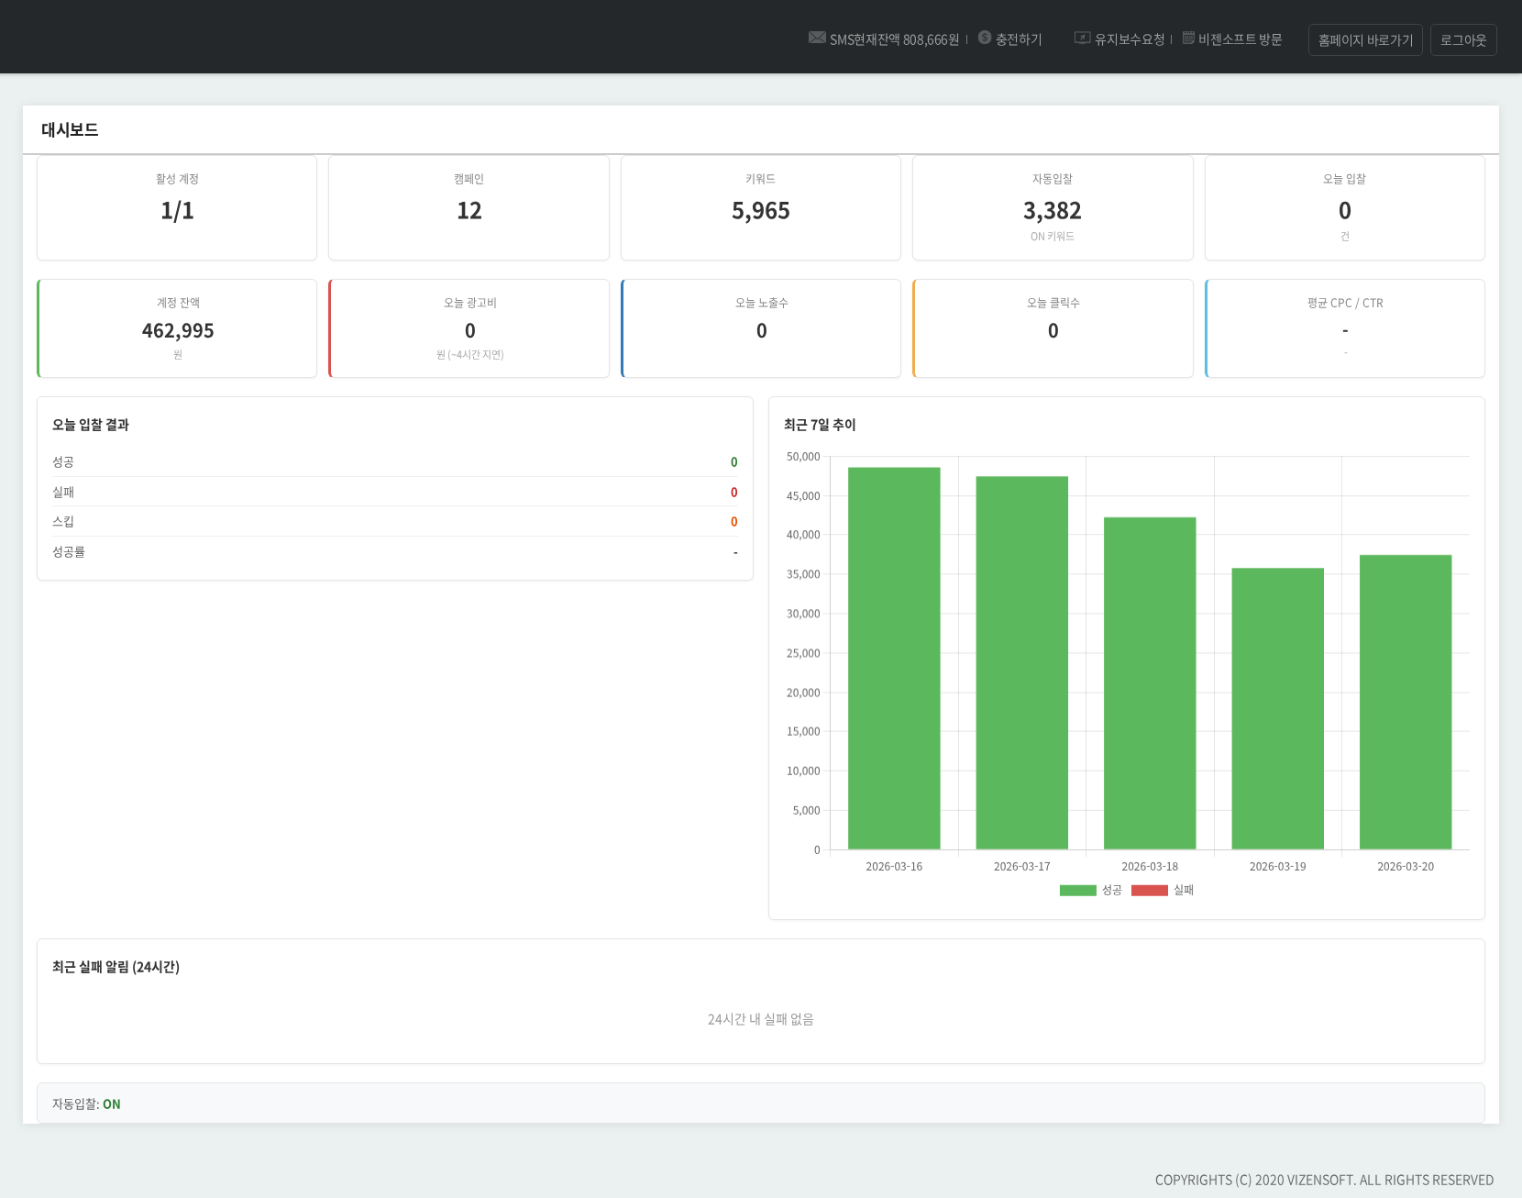Select the 자동입찰 ON 키워드 card

1053,208
